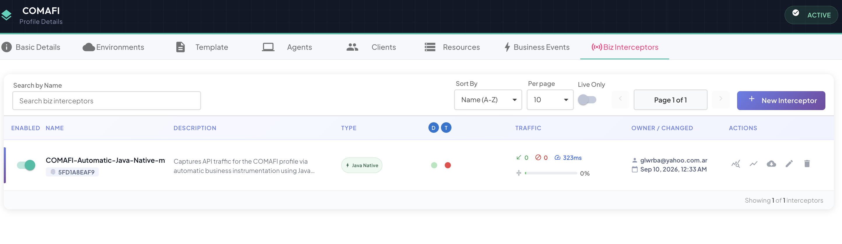Click the ACTIONS column header
This screenshot has height=244, width=842.
tap(743, 128)
